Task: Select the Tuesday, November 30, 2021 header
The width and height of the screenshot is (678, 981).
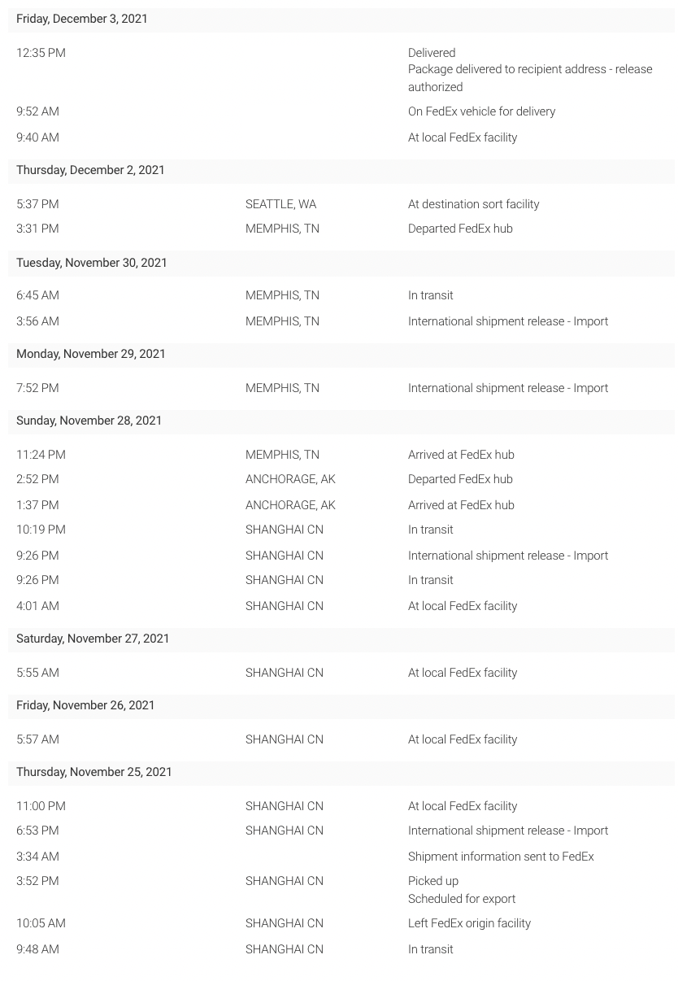Action: (x=92, y=263)
